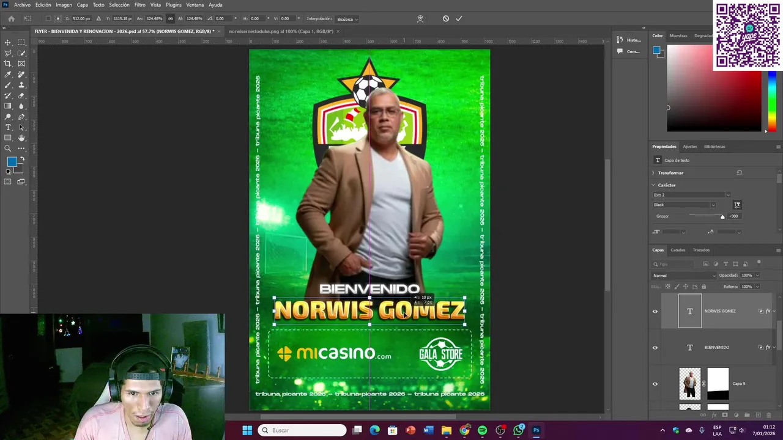783x440 pixels.
Task: Toggle lock transparent pixels
Action: [x=667, y=287]
